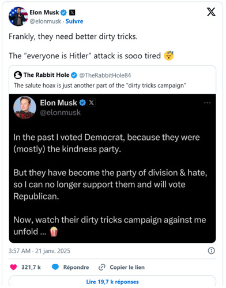Open the @elonmusk handle at the top

point(45,21)
